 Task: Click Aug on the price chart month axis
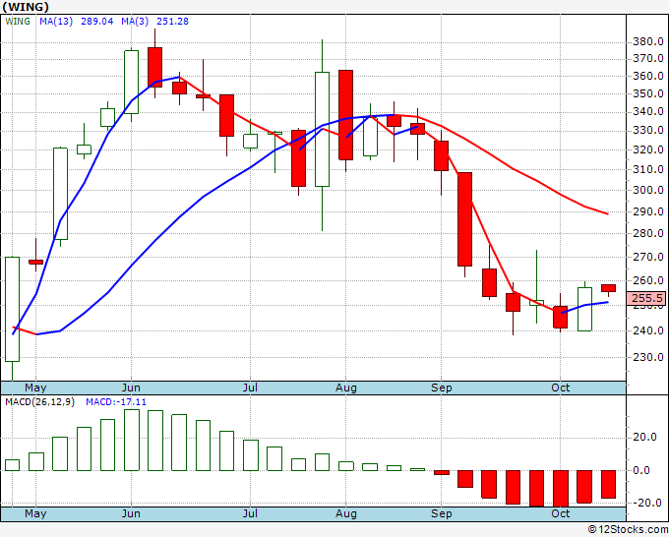coord(346,388)
